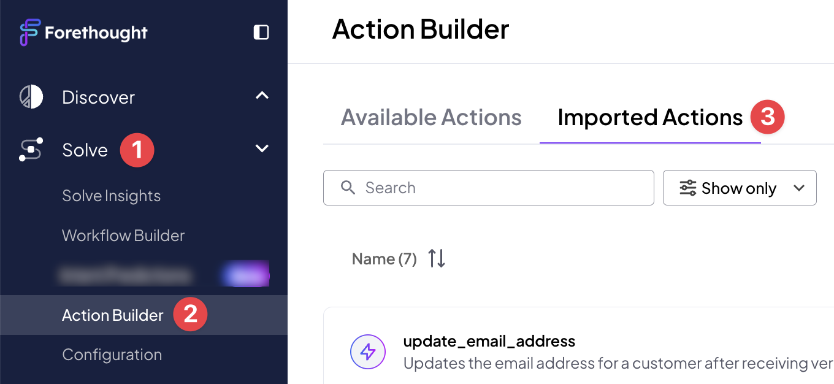Open the update_email_address action

tap(489, 341)
